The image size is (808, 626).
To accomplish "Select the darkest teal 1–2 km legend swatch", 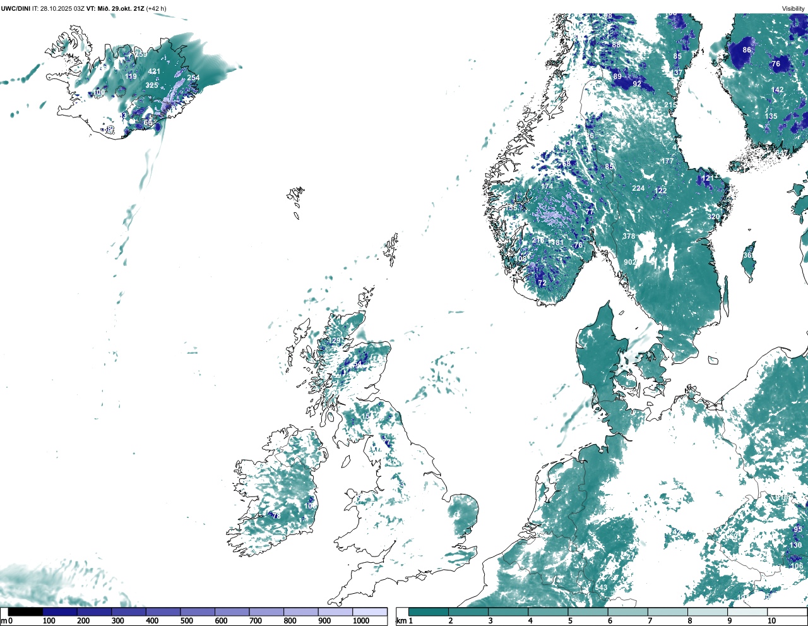I will point(429,612).
